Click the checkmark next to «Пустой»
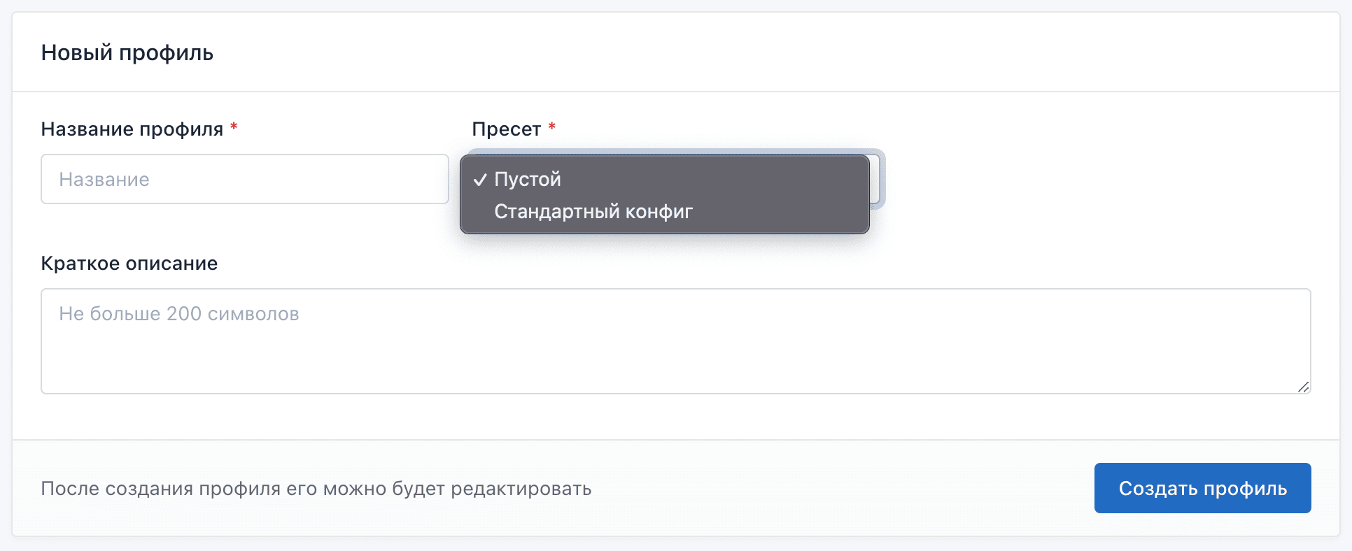The height and width of the screenshot is (551, 1352). [480, 180]
